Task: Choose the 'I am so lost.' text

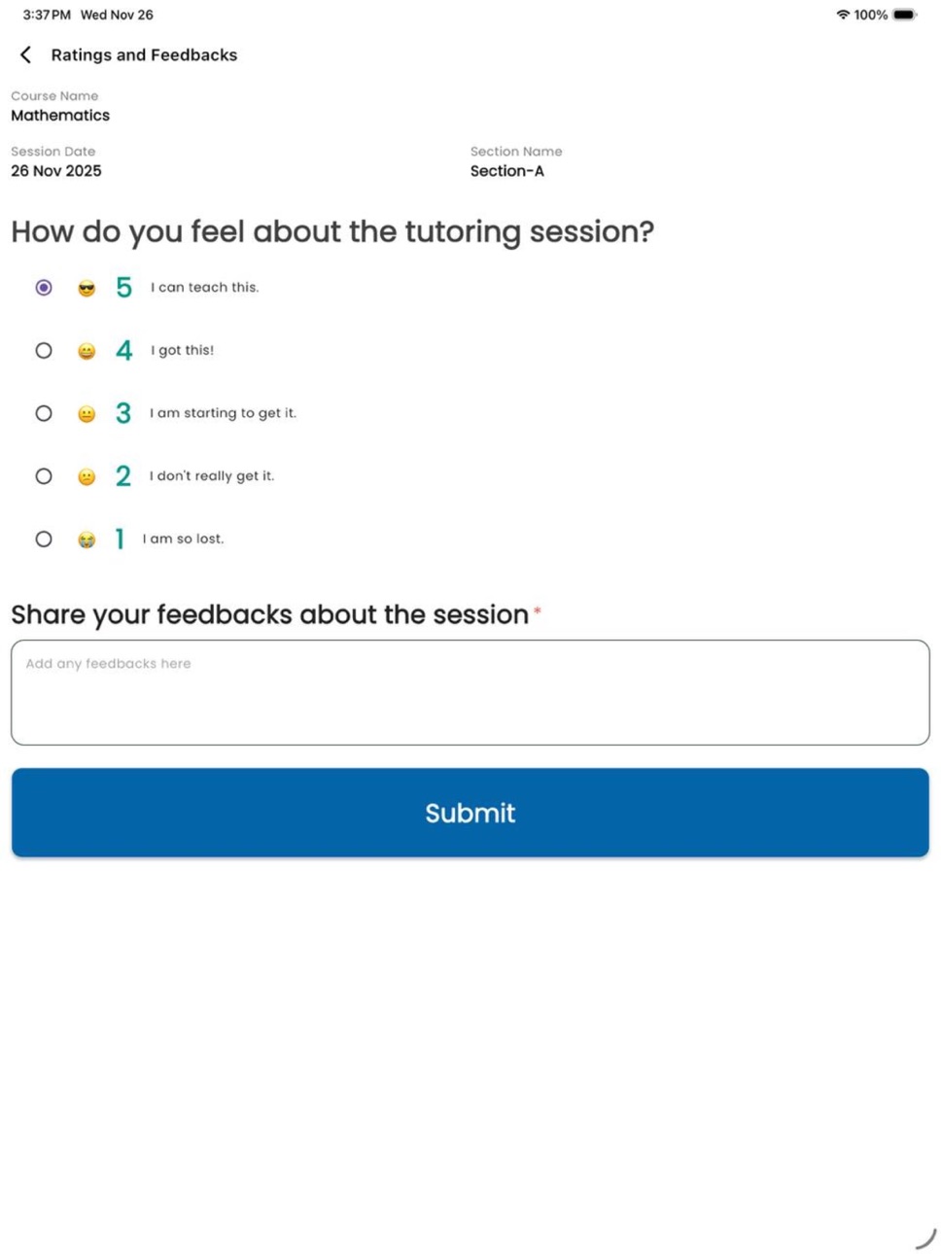Action: pos(183,539)
